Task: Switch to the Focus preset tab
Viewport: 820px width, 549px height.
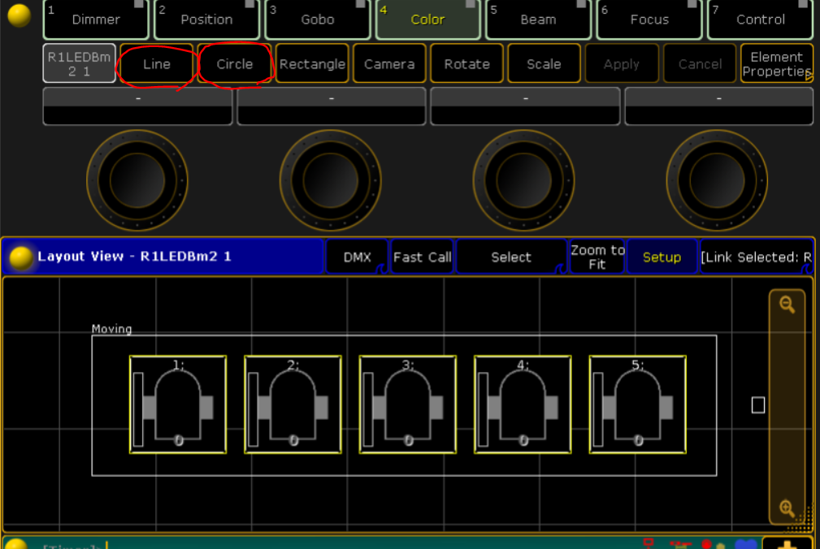Action: (x=649, y=19)
